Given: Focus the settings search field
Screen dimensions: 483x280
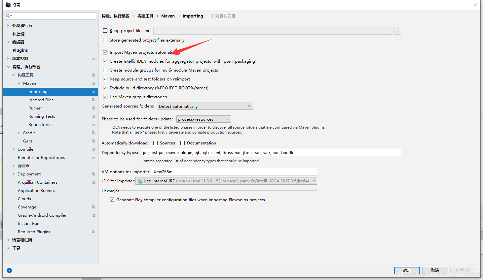Looking at the screenshot, I should click(51, 16).
